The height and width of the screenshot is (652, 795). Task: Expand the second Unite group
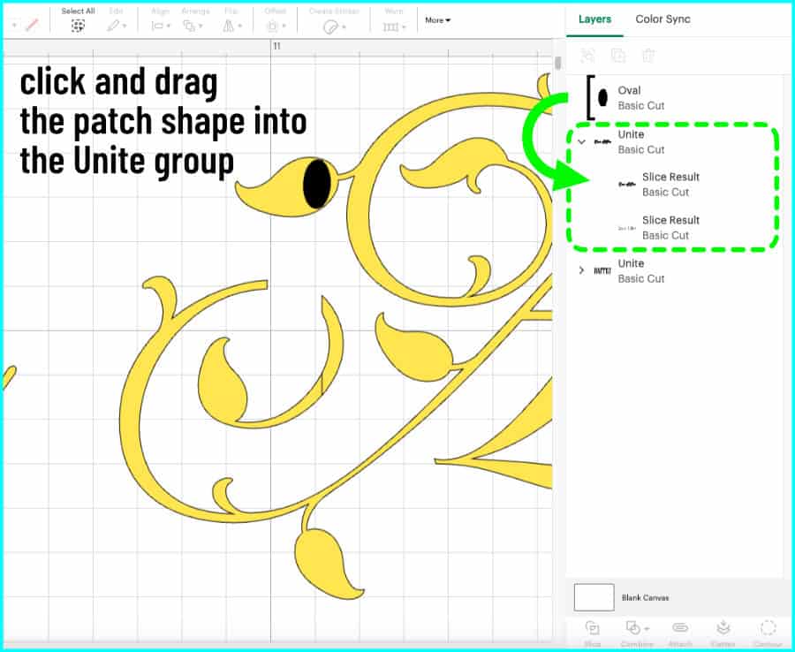[581, 270]
